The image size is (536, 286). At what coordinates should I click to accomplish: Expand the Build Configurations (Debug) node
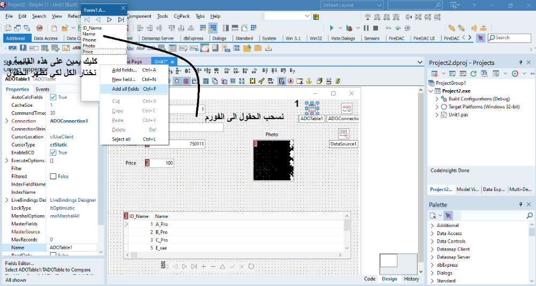[437, 99]
